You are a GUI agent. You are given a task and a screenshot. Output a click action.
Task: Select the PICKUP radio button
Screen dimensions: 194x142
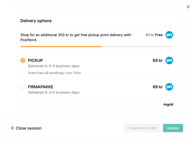pyautogui.click(x=23, y=60)
